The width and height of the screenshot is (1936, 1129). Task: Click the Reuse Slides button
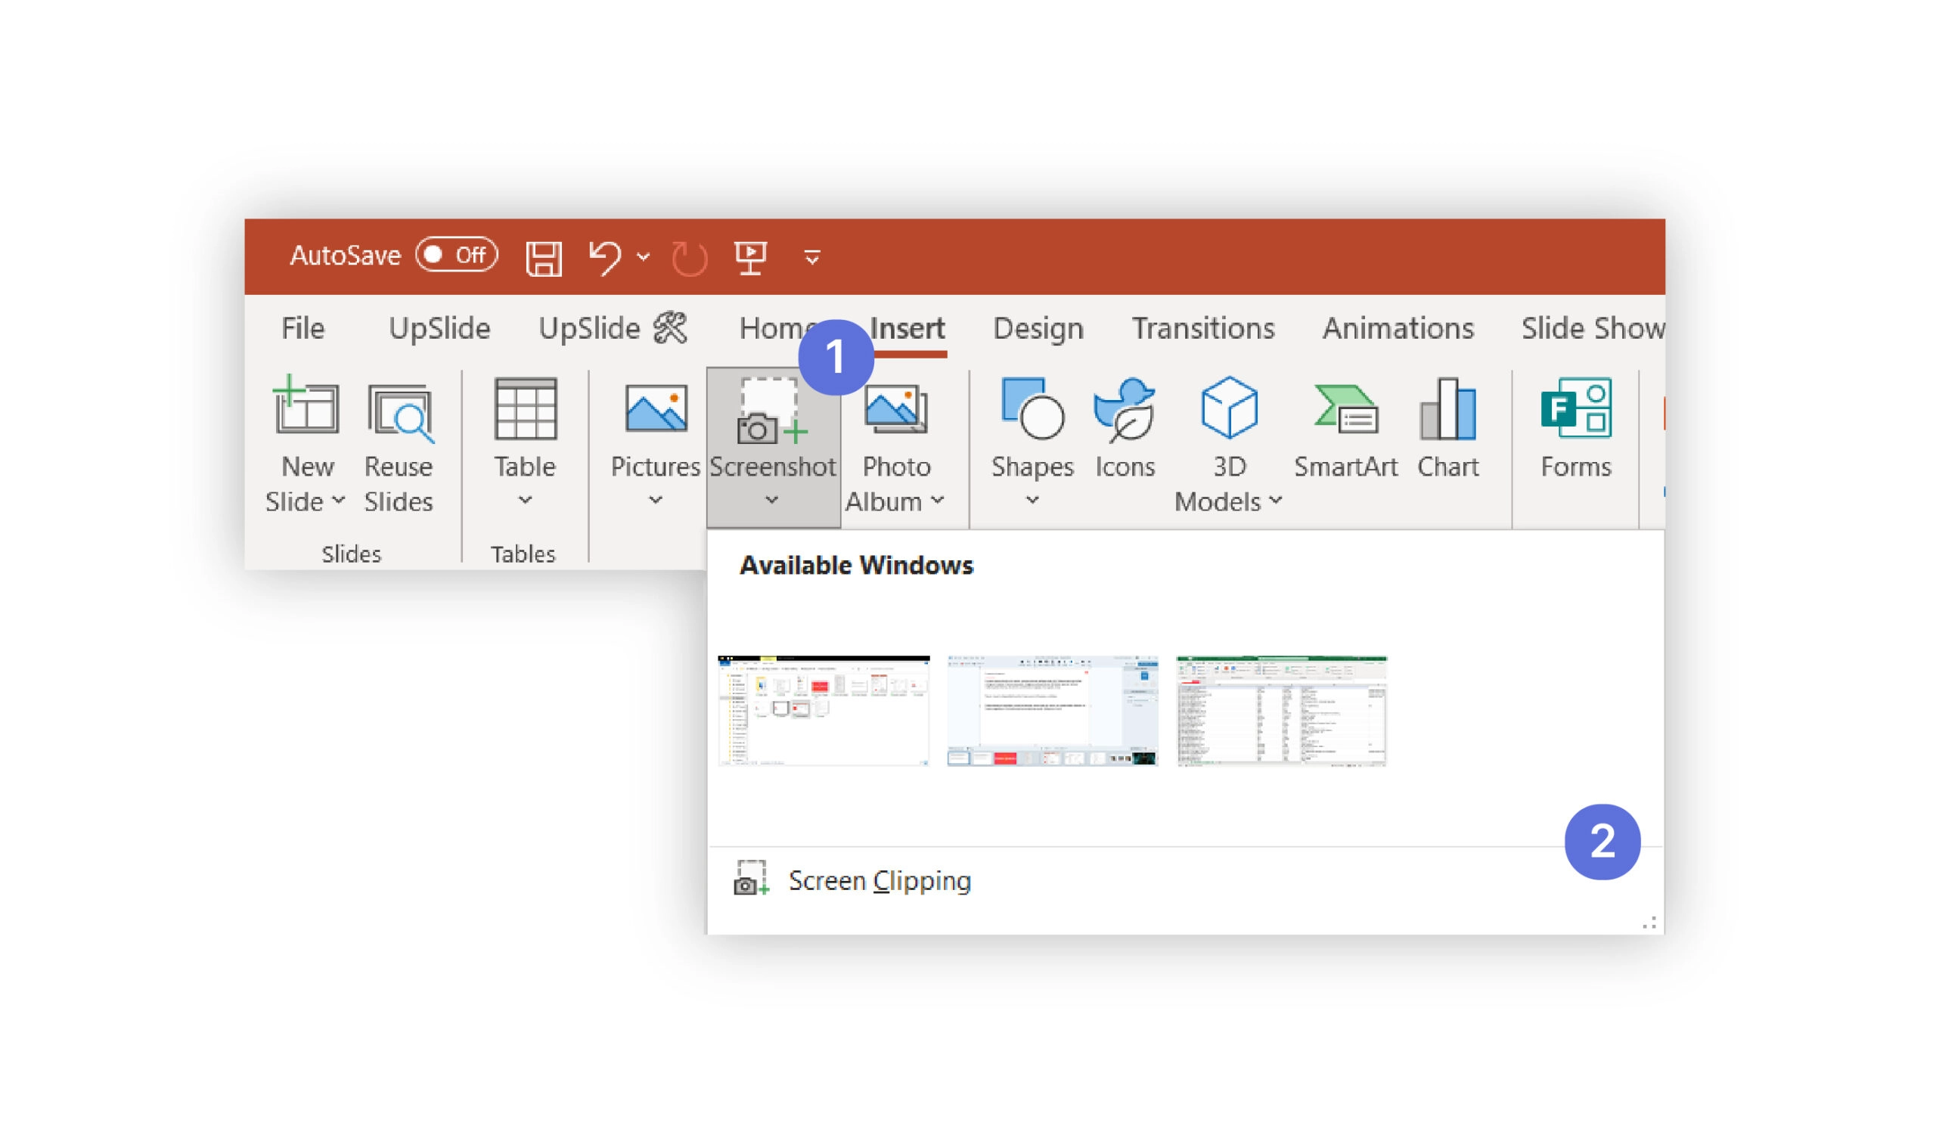[x=399, y=447]
